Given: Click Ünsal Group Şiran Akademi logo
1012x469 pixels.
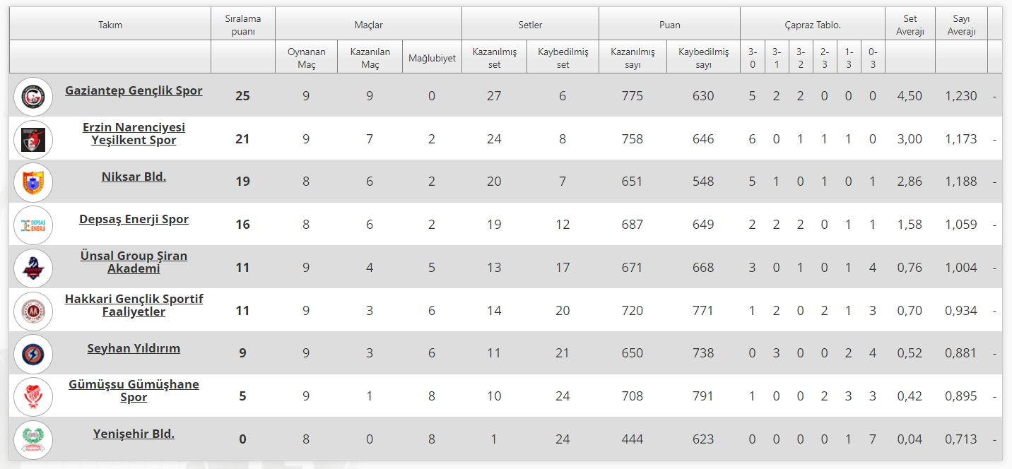Looking at the screenshot, I should coord(33,268).
